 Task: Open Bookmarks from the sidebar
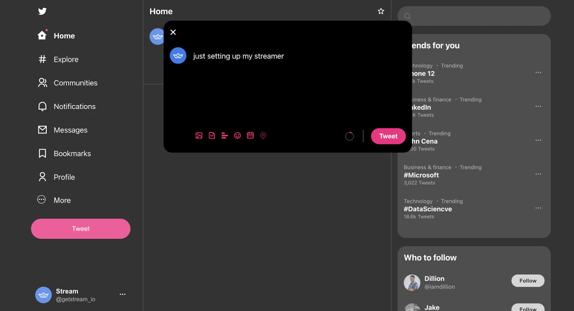coord(64,154)
